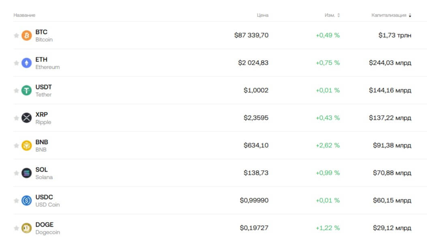Click the Цена column header
Screen dimensions: 427x240
(x=262, y=15)
